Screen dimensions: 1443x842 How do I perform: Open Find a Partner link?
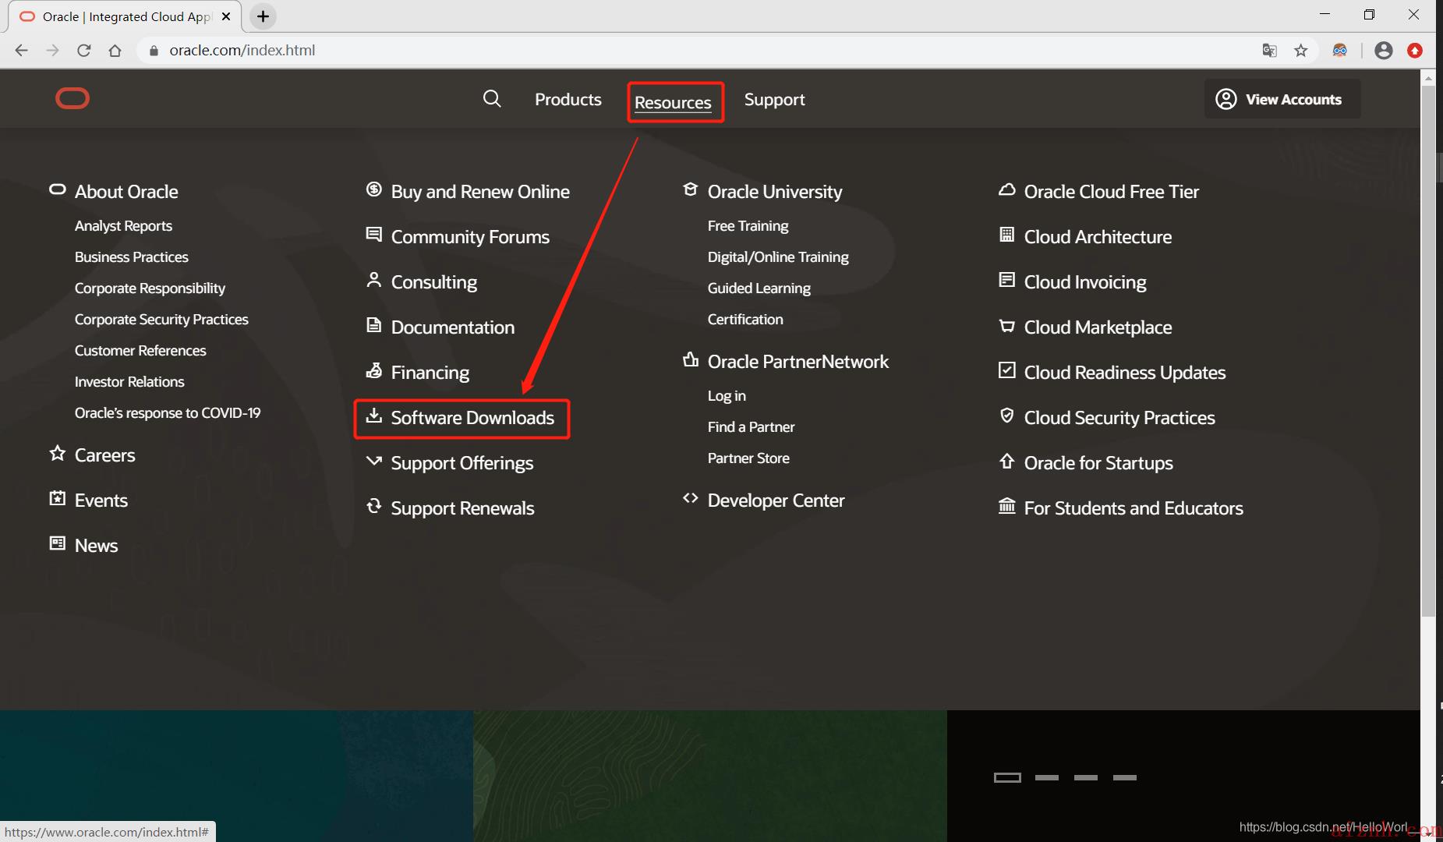coord(751,427)
